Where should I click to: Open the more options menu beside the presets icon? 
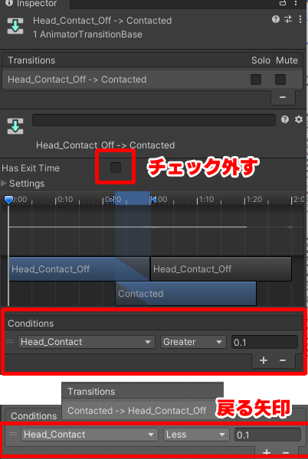pos(300,19)
